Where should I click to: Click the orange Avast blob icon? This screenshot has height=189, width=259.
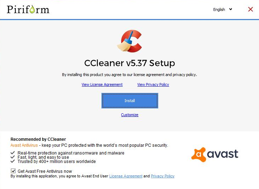(x=199, y=155)
